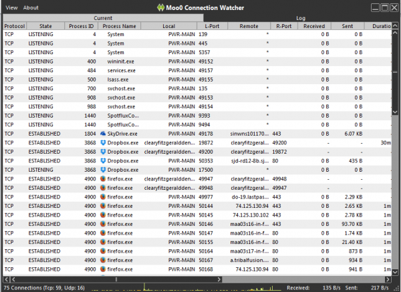Switch to the Log tab

[x=301, y=18]
